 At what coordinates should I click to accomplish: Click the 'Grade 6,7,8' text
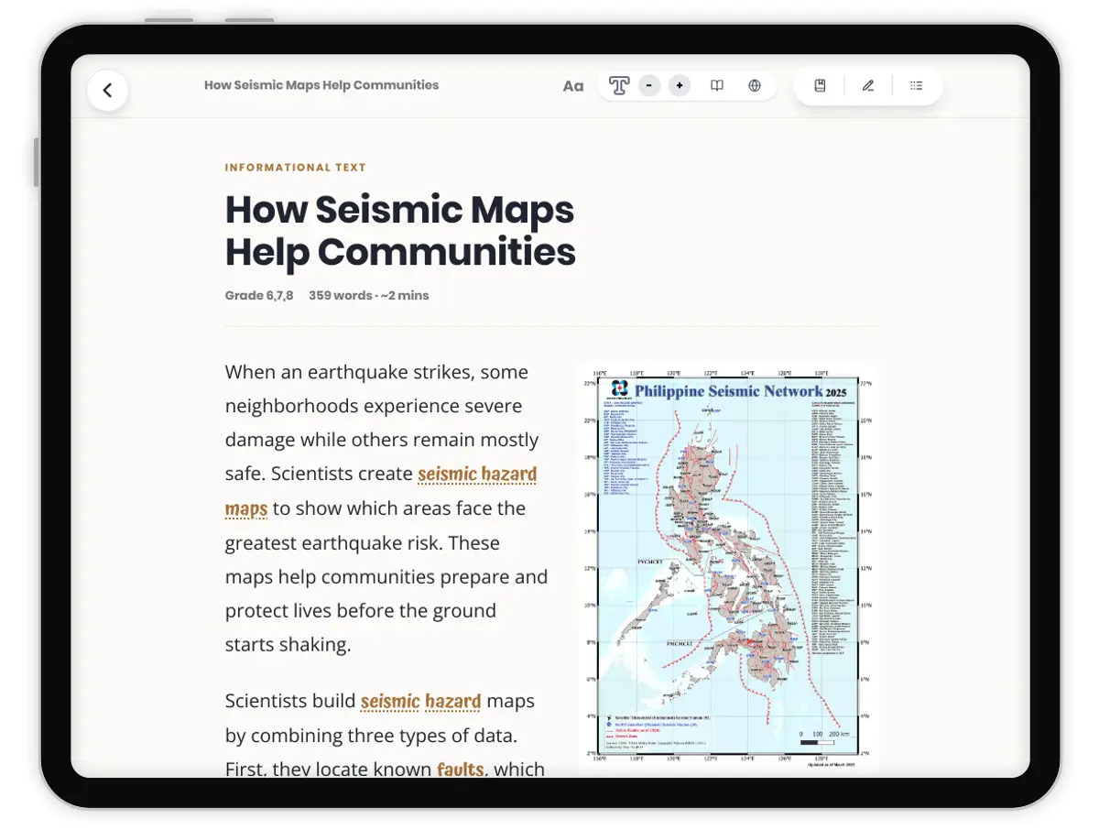coord(259,296)
